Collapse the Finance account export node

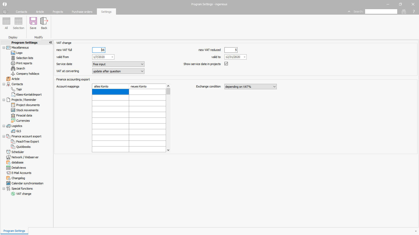coord(4,136)
